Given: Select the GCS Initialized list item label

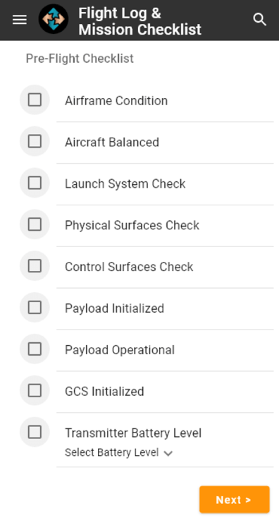Looking at the screenshot, I should pyautogui.click(x=104, y=392).
